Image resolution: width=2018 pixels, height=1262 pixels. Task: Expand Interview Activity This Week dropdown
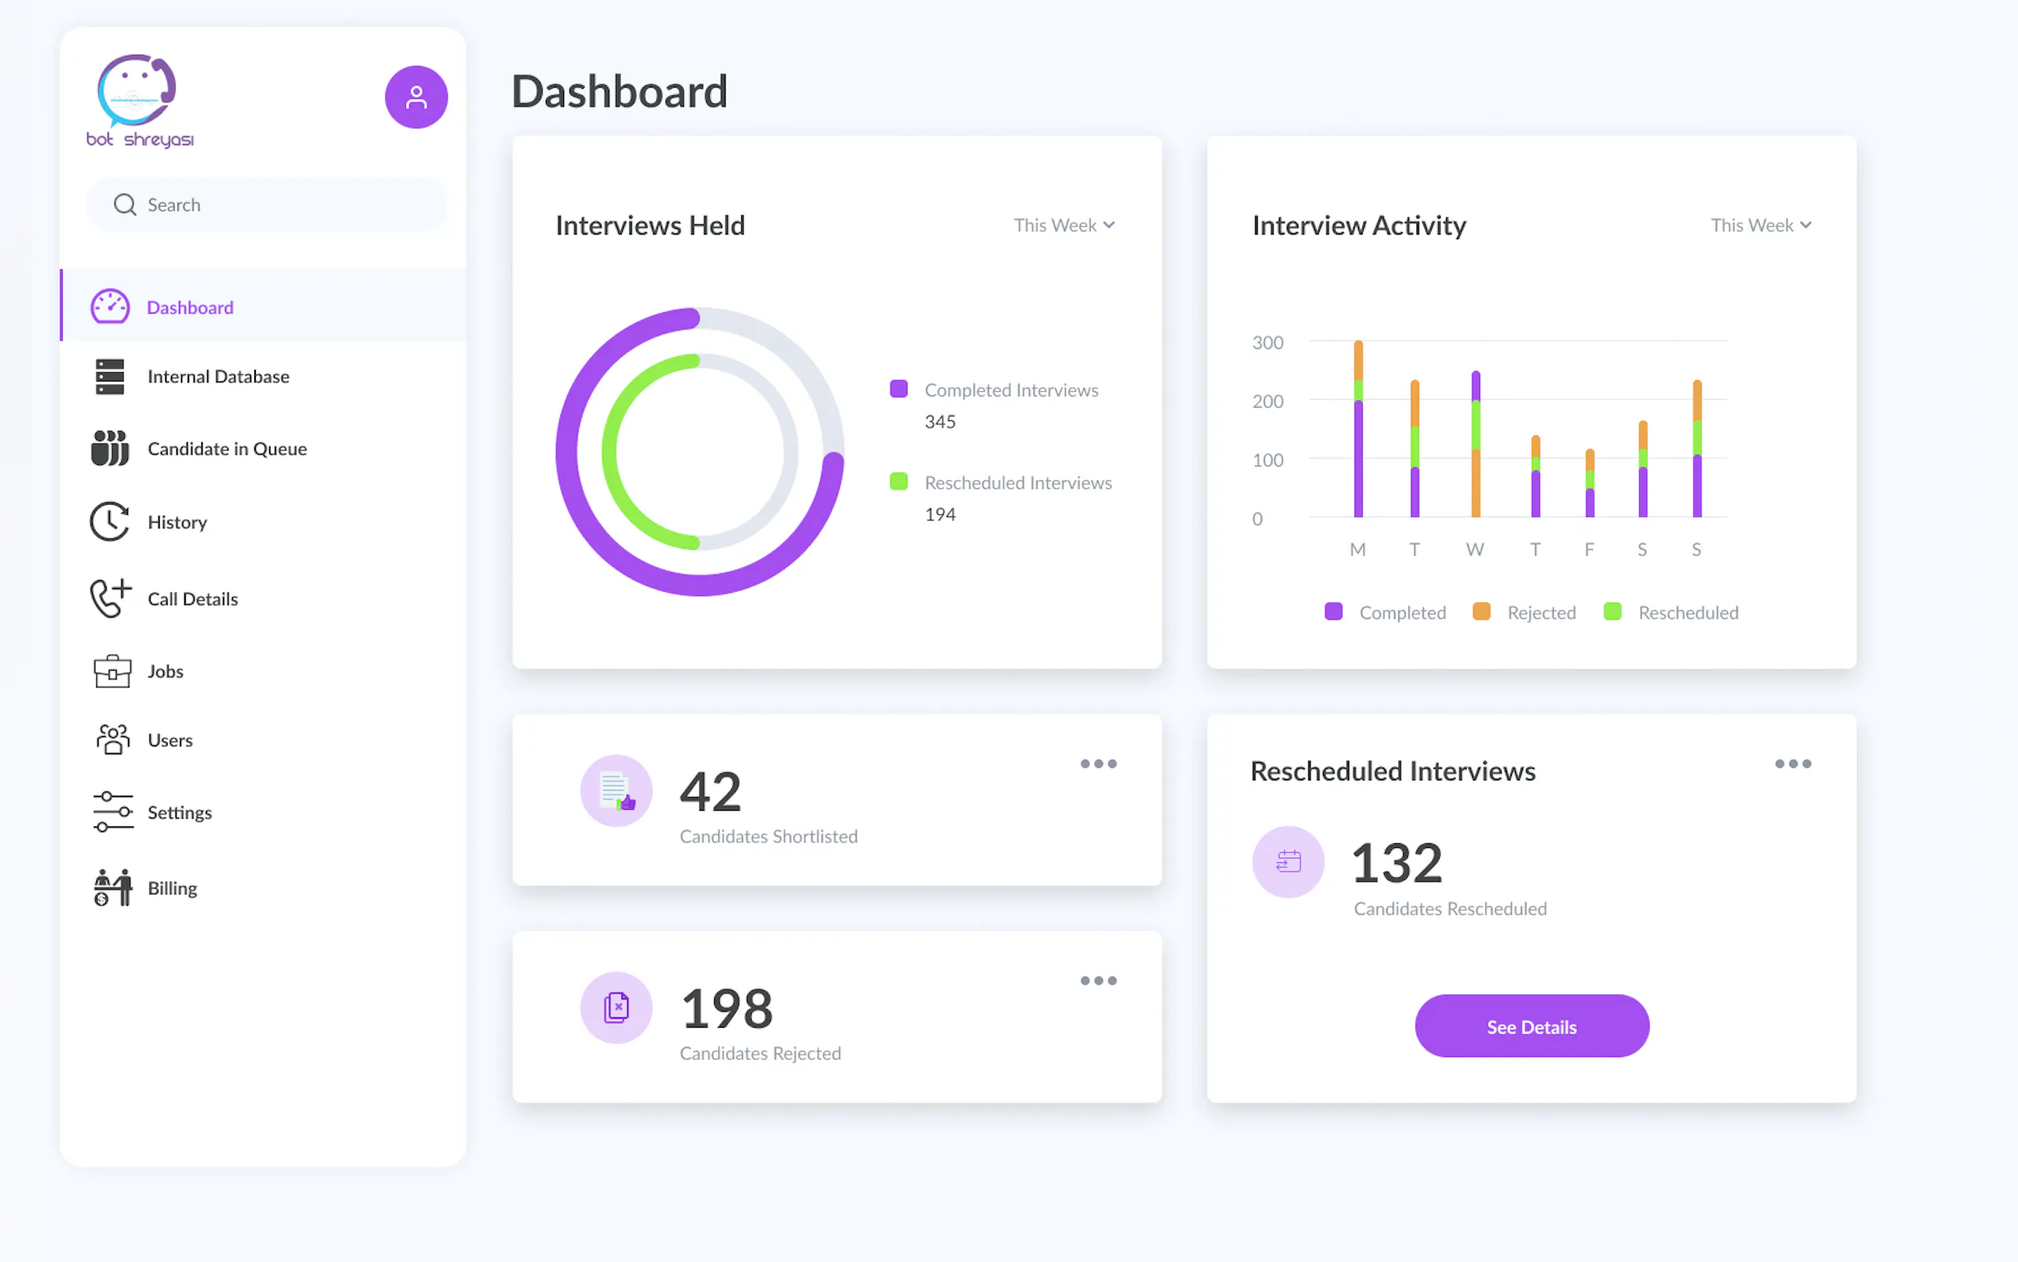tap(1761, 226)
